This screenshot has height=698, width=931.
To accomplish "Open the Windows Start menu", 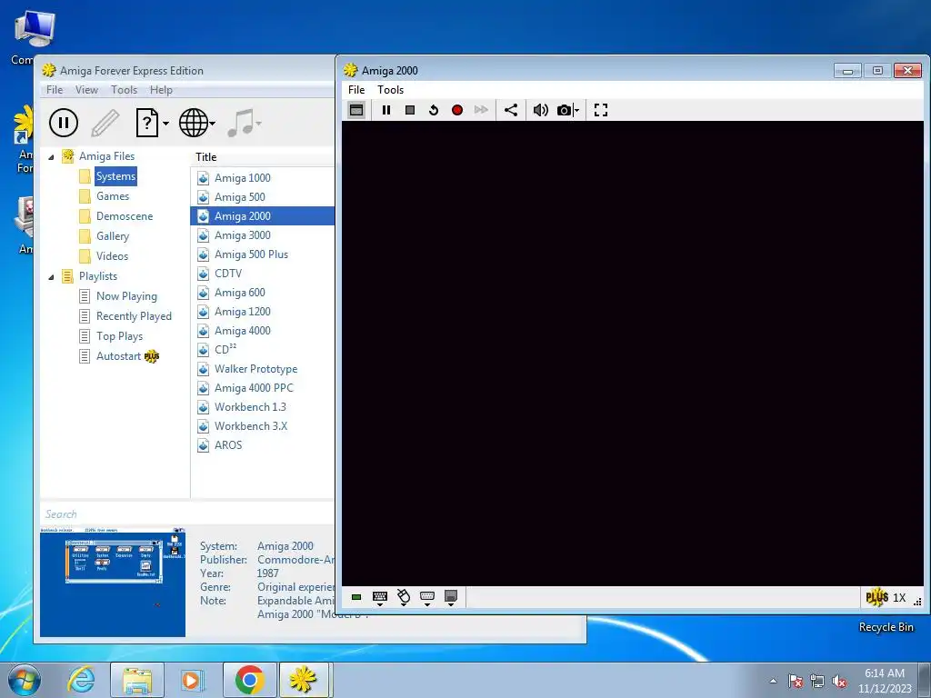I will (25, 680).
